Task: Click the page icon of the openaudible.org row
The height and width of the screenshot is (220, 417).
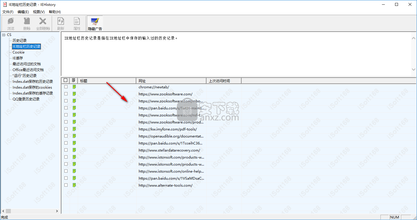Action: 74,136
